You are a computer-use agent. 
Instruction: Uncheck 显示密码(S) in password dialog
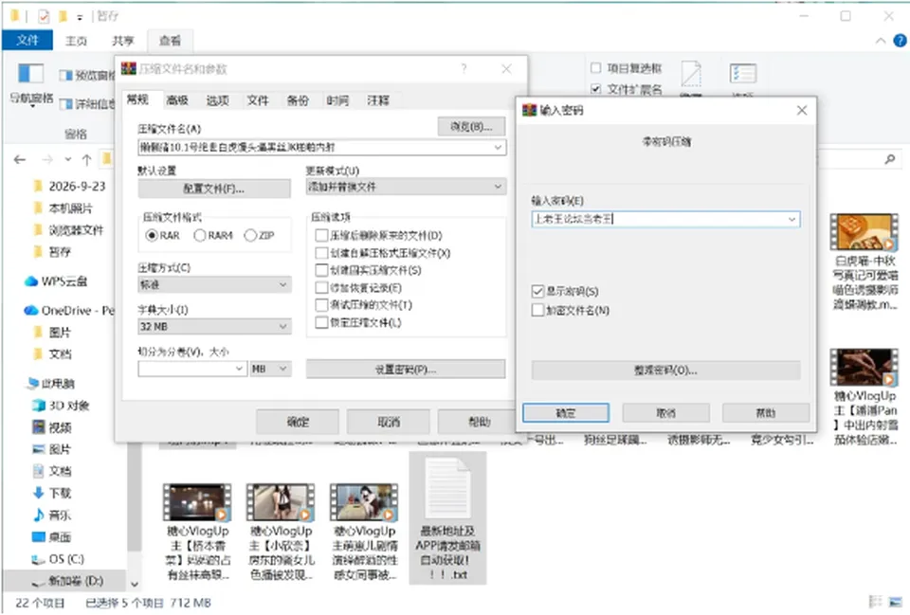[x=537, y=291]
